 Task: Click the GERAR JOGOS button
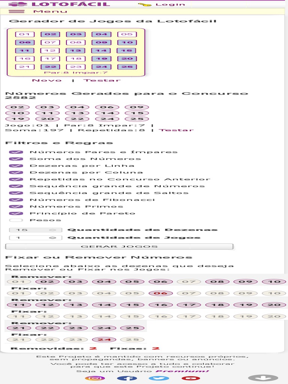coord(119,247)
